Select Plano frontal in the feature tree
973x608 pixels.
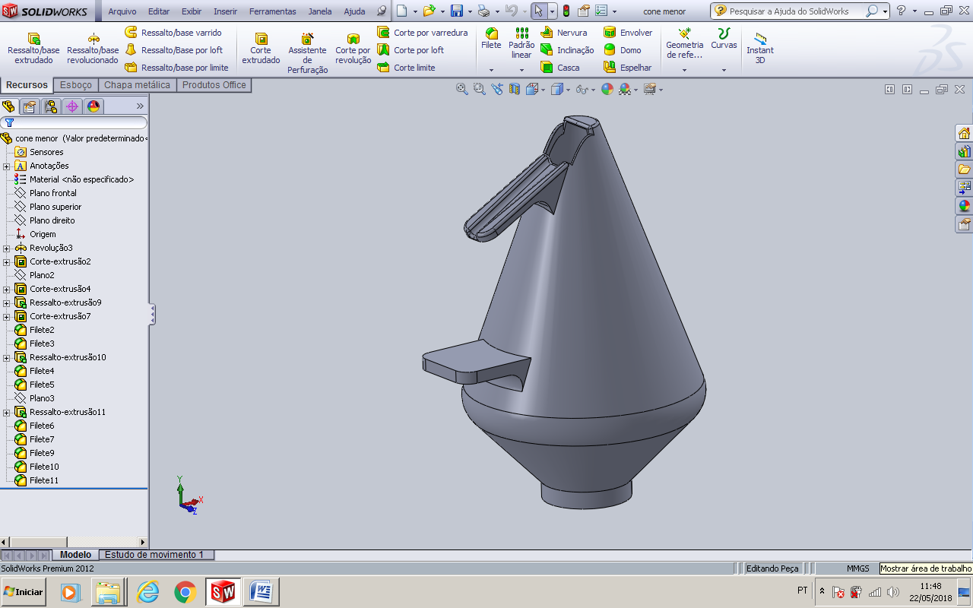(x=53, y=193)
